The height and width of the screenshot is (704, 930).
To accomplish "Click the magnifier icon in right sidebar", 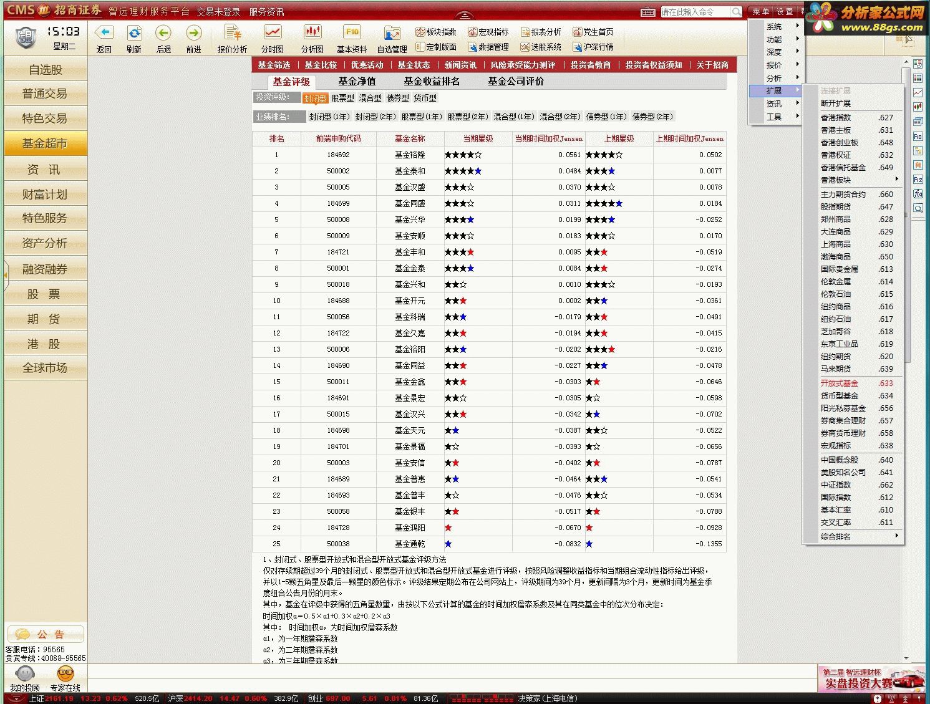I will (x=918, y=208).
